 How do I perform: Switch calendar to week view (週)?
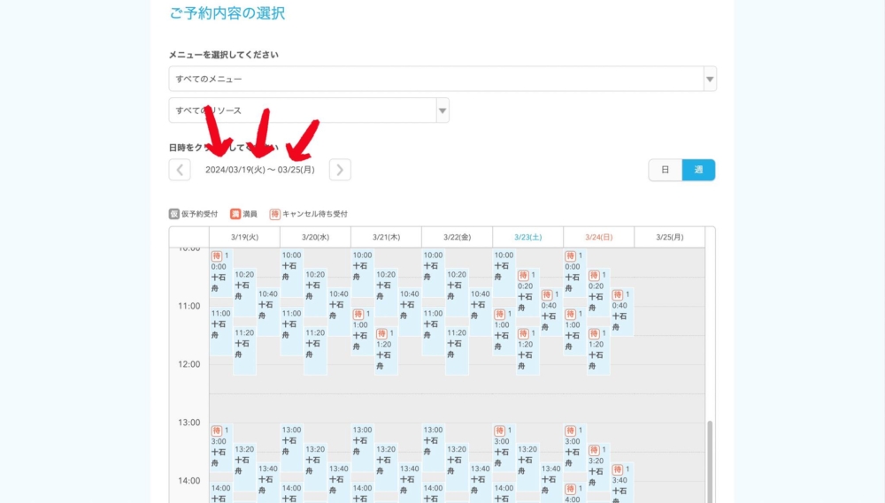point(698,170)
